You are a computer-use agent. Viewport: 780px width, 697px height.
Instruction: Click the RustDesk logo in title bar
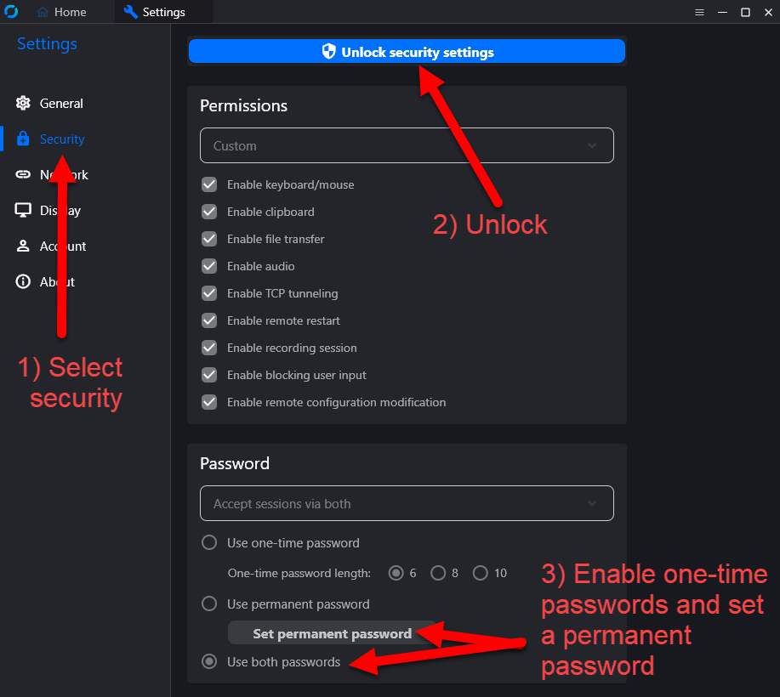point(12,12)
